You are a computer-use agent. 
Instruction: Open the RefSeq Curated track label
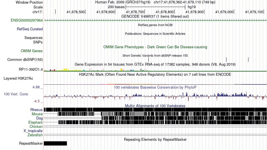30,29
